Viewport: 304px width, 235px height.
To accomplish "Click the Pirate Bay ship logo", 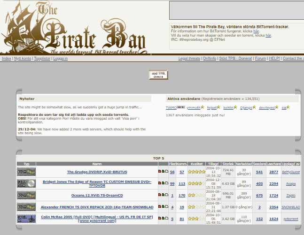I will point(74,28).
